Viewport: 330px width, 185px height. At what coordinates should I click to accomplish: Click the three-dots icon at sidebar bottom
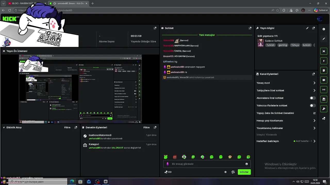324,118
